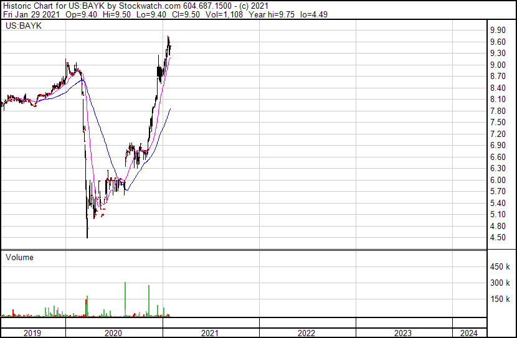Click the Volume panel label
The image size is (517, 338).
[19, 257]
